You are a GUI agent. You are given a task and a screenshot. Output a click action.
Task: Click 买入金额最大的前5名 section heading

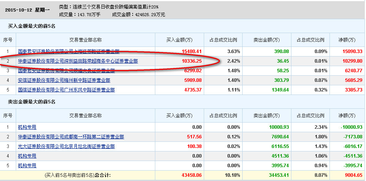click(32, 26)
